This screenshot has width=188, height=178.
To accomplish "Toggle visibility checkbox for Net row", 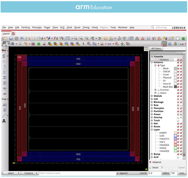I will pos(178,124).
